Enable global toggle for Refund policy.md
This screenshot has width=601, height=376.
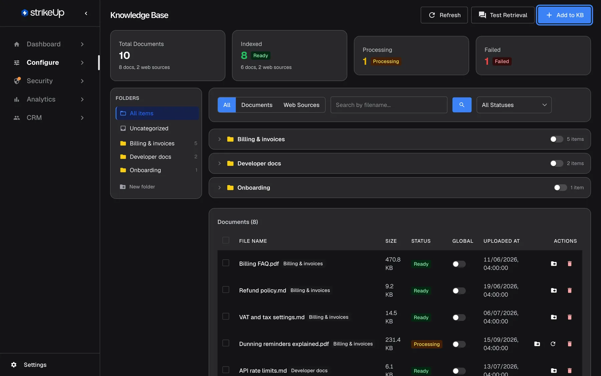pos(459,291)
